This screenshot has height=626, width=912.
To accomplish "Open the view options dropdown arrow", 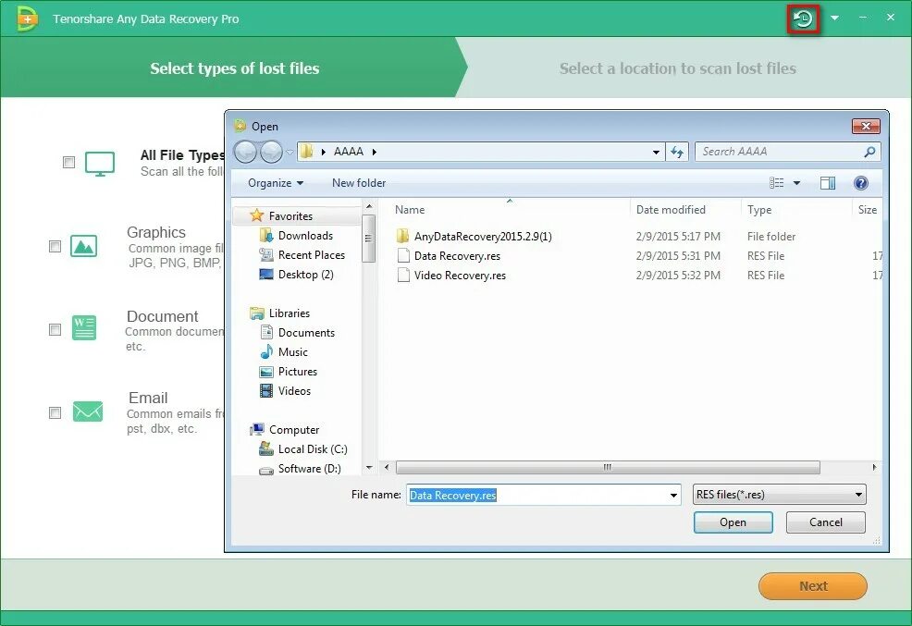I will pos(796,183).
